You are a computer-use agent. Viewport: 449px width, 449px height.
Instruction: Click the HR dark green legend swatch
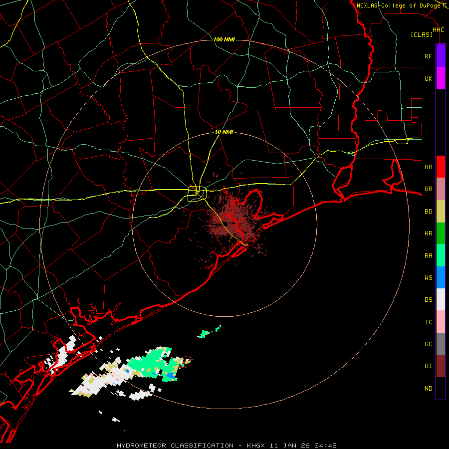point(441,233)
